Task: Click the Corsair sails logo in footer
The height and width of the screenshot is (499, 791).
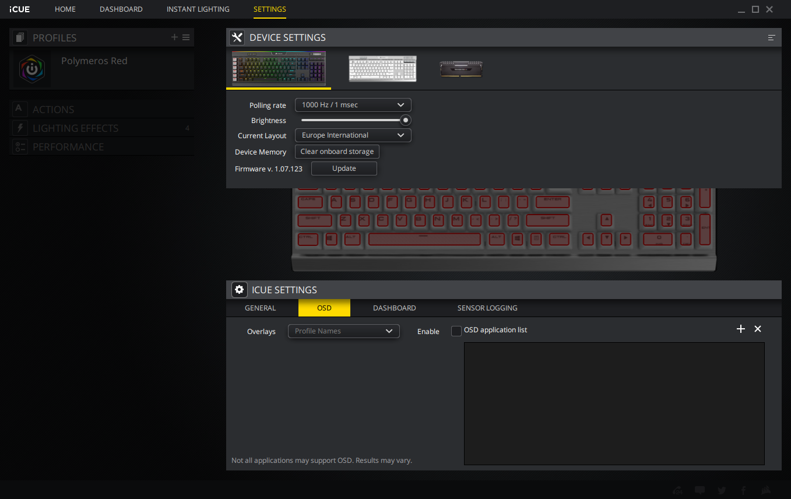Action: (x=766, y=491)
